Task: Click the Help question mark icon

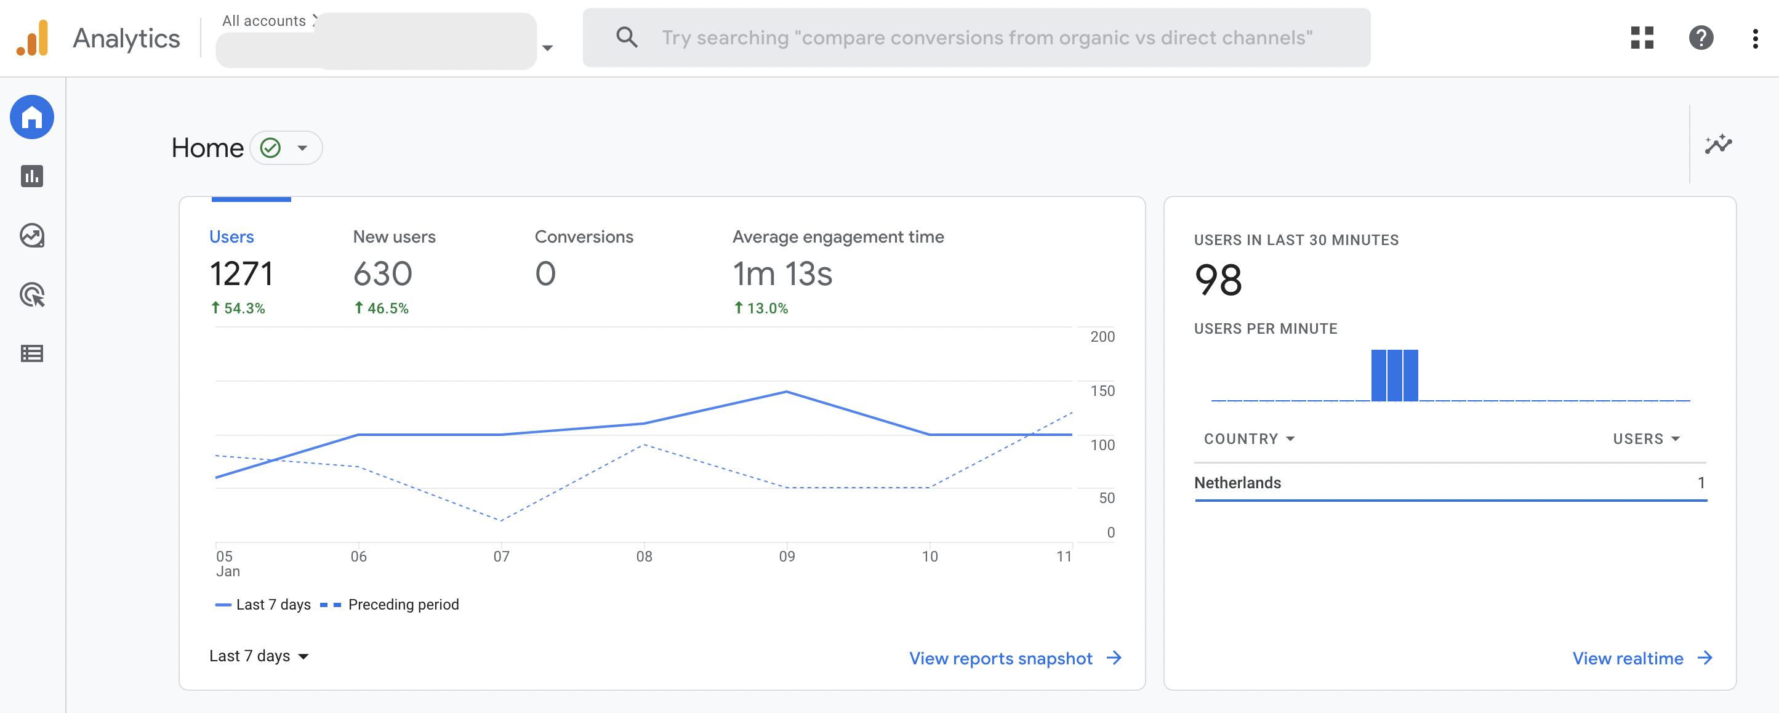Action: (1700, 38)
